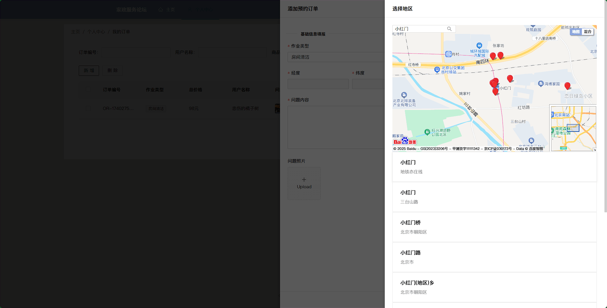Click the 百度智图 link in map copyright
The image size is (607, 308).
point(536,149)
